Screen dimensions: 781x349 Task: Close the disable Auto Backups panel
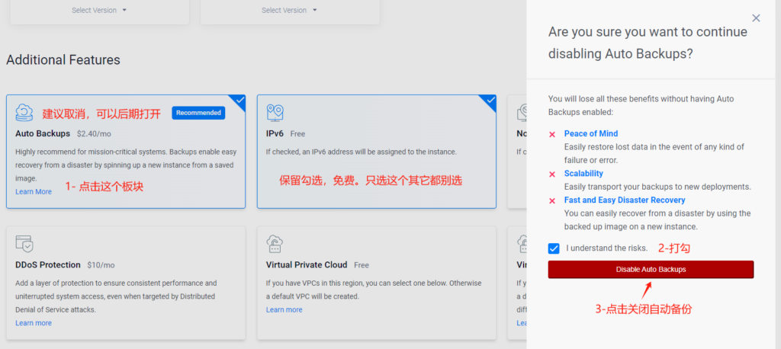[x=756, y=18]
